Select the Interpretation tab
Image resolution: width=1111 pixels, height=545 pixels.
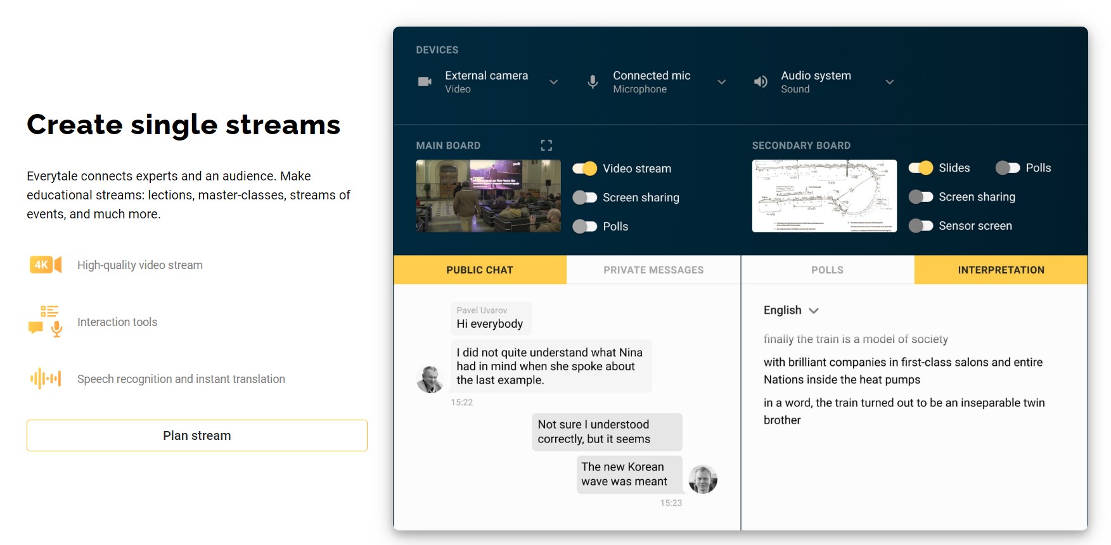[x=1001, y=270]
